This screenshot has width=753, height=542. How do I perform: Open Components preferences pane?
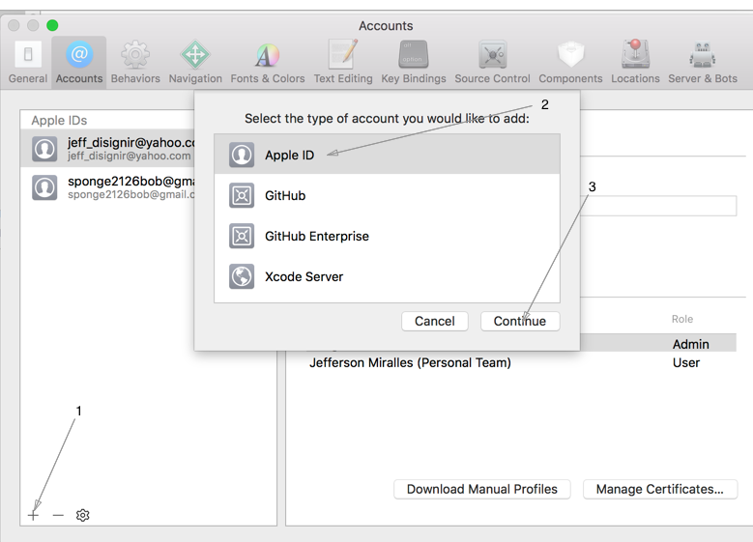(x=570, y=63)
